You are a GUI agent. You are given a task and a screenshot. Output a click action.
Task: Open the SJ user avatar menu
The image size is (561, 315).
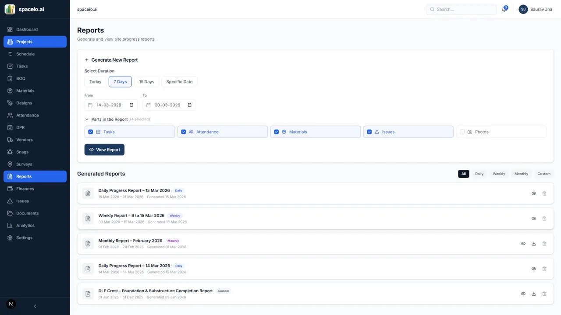[523, 9]
